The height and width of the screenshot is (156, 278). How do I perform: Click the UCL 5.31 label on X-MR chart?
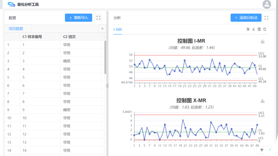click(x=261, y=114)
